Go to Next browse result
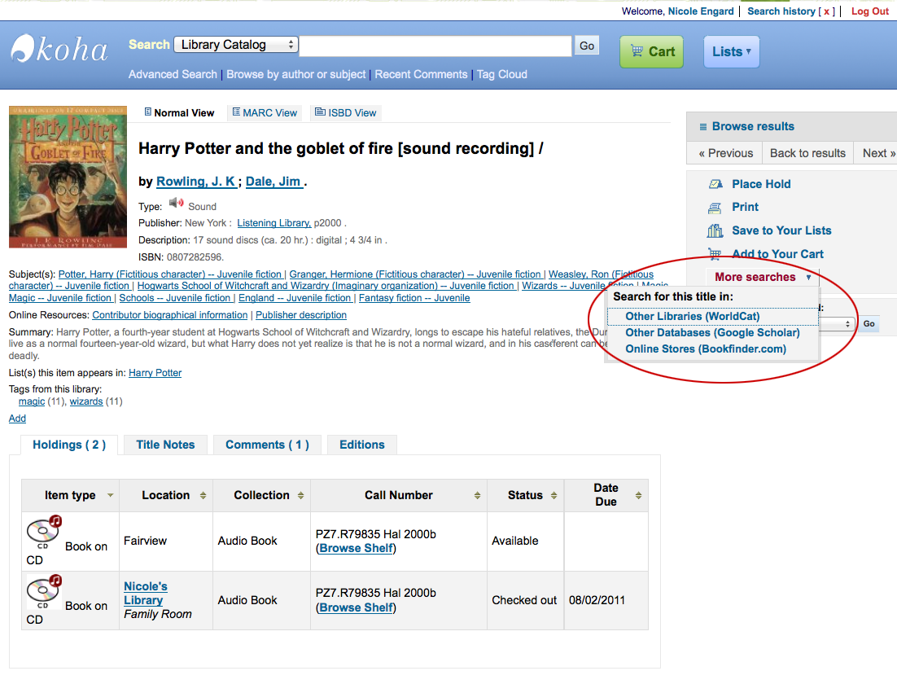897x684 pixels. point(879,153)
